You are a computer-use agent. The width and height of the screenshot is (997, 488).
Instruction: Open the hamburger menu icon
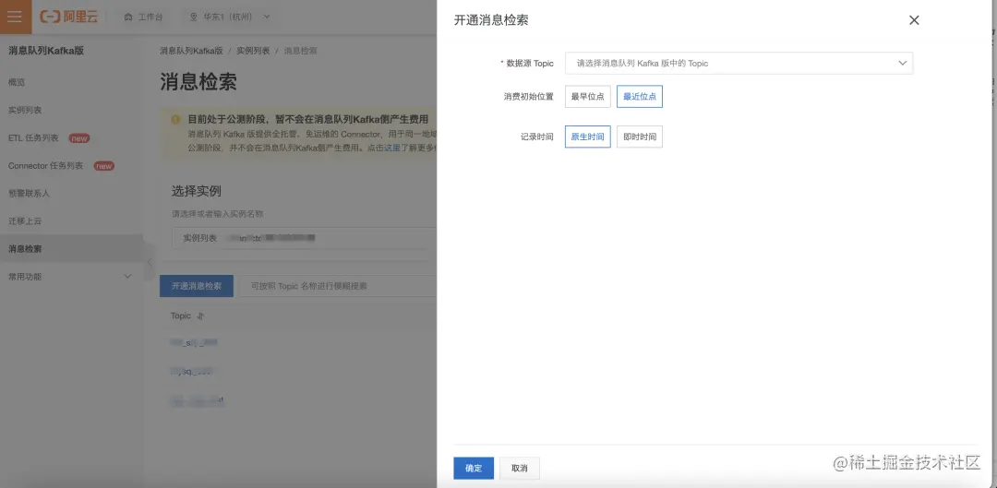(15, 17)
